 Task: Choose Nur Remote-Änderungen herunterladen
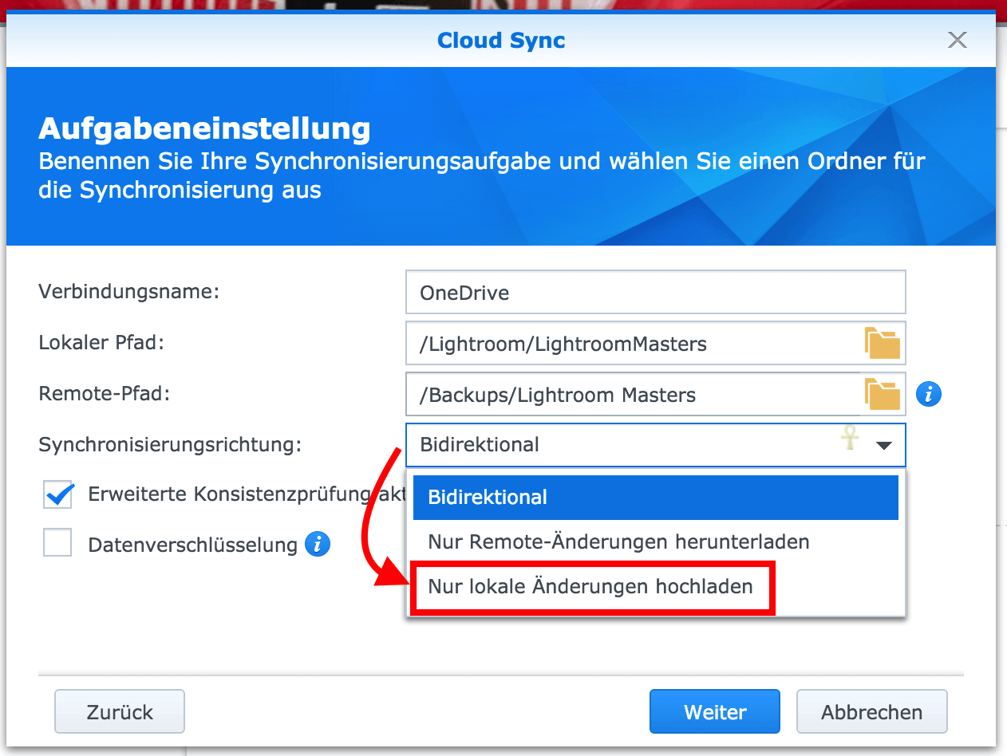pos(656,542)
